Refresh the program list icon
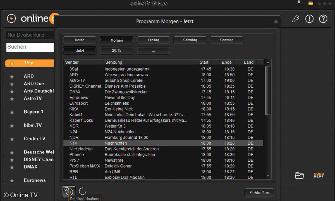The image size is (335, 201). pos(83,191)
